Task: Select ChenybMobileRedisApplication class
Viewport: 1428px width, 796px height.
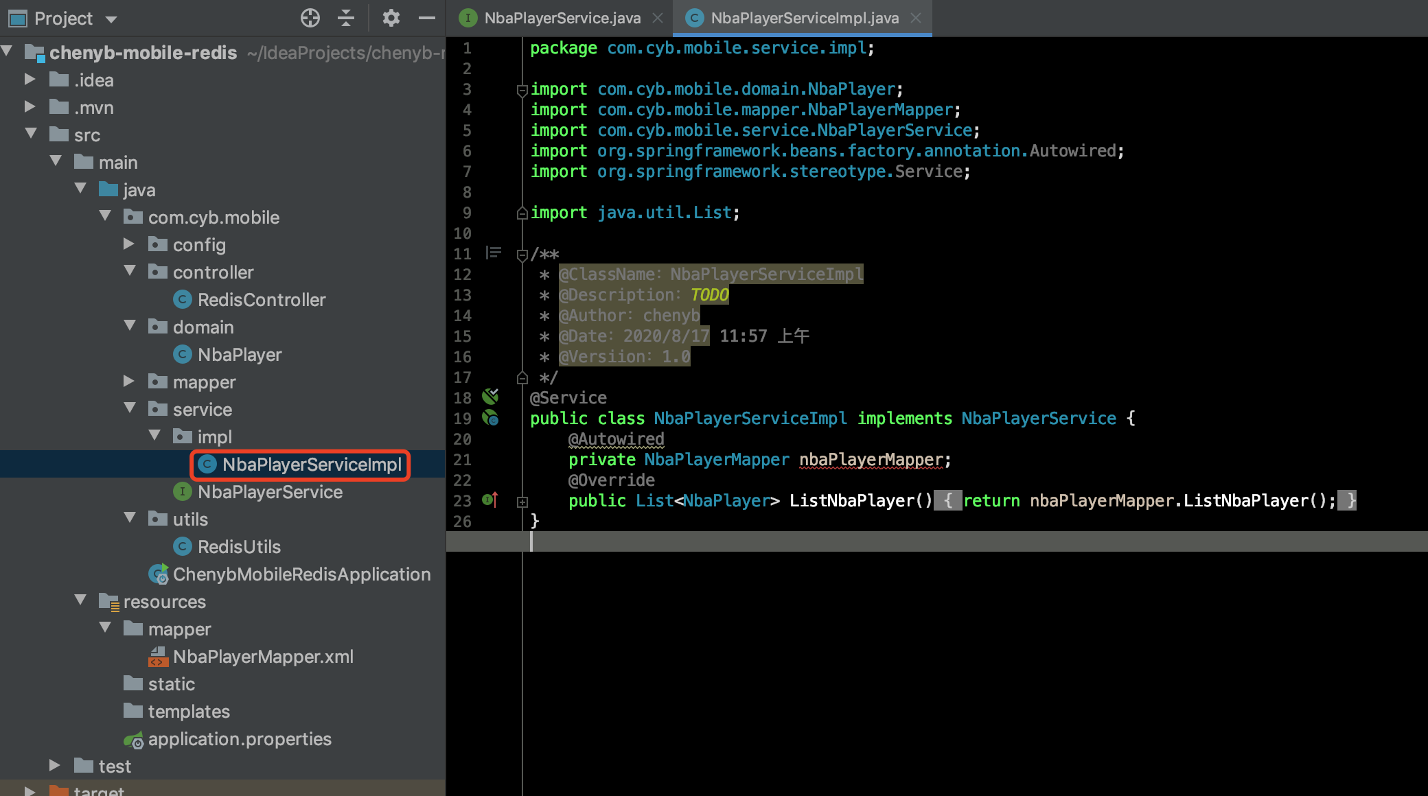Action: (x=301, y=574)
